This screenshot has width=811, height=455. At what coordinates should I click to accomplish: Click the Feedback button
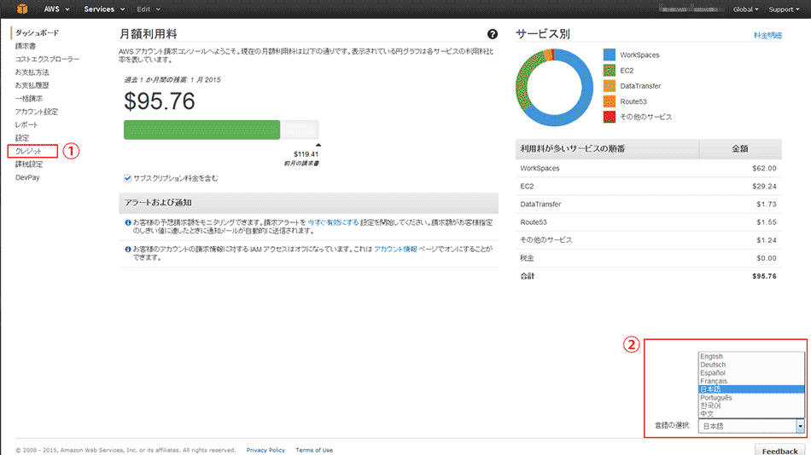780,450
